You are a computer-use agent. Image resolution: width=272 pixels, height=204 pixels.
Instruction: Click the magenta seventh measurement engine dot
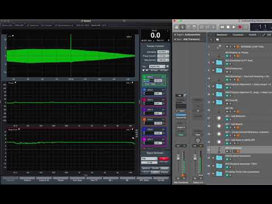click(144, 139)
